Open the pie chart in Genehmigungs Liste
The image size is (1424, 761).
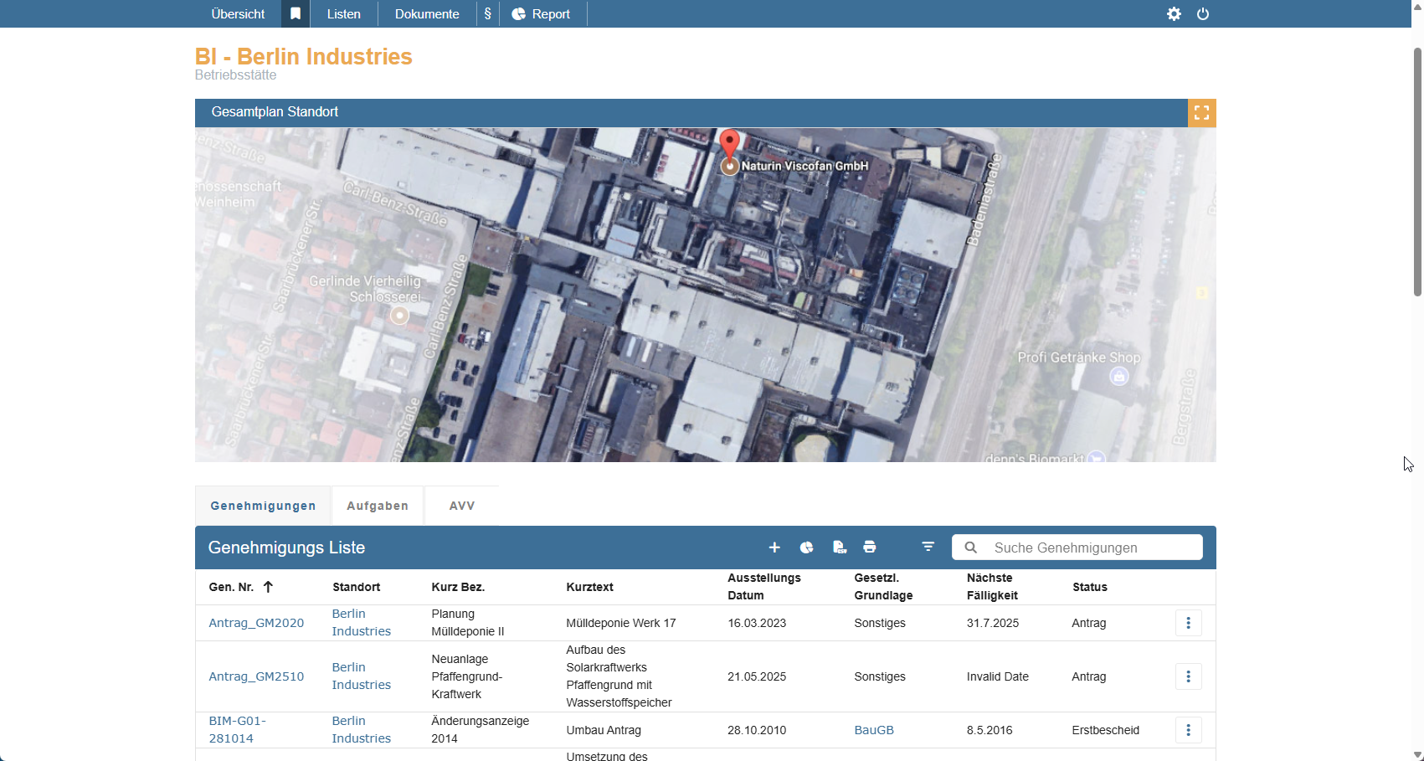[806, 548]
